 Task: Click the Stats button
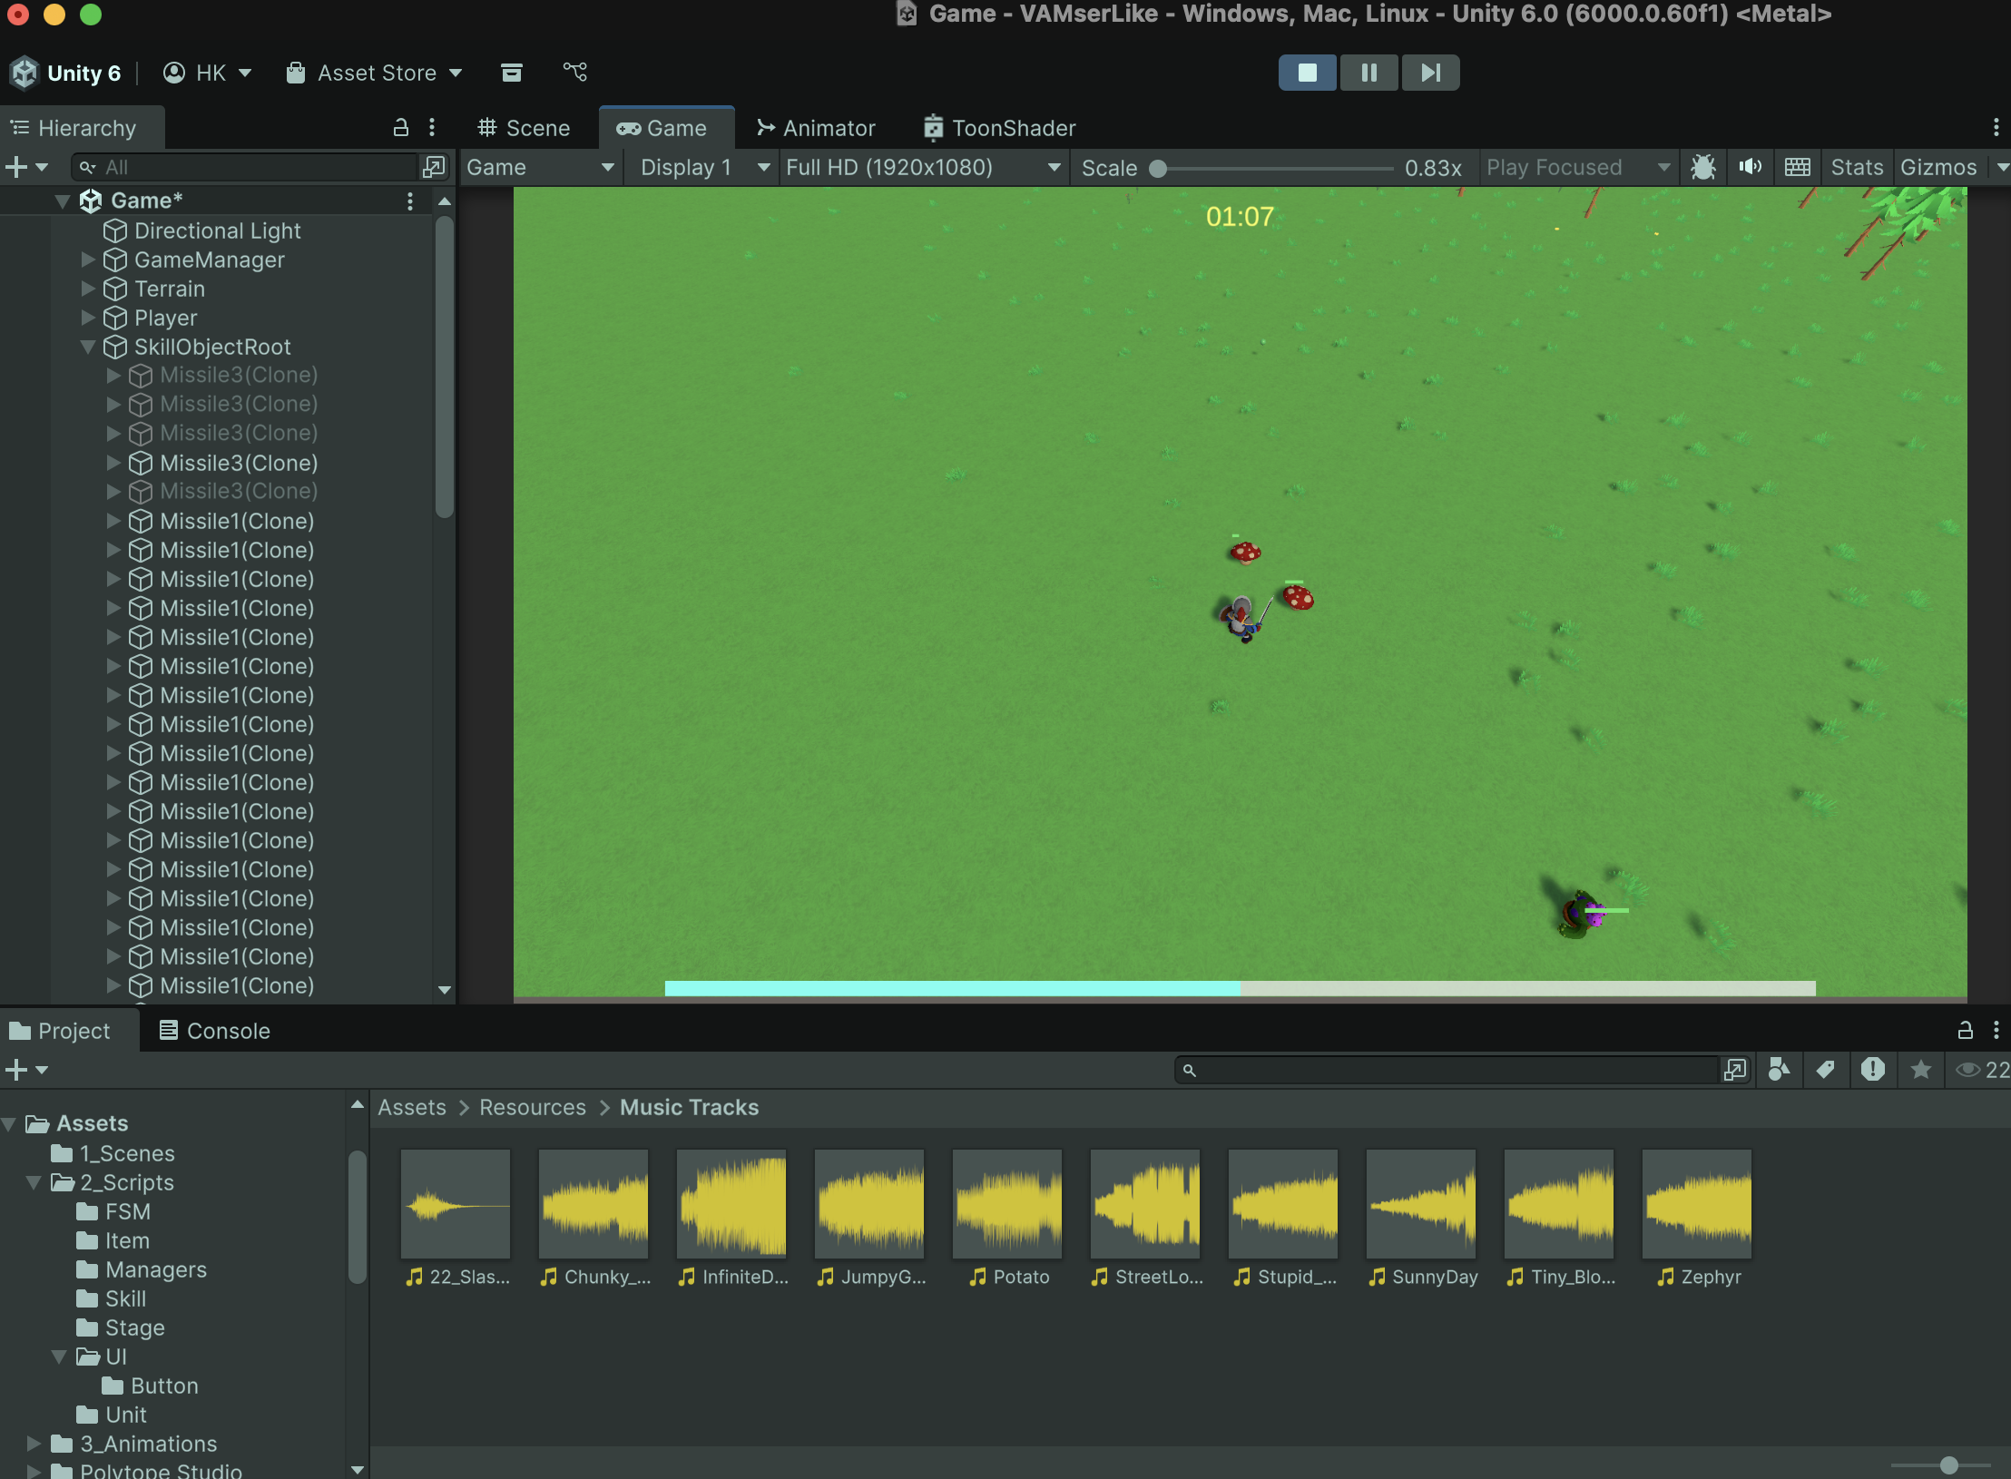coord(1856,167)
